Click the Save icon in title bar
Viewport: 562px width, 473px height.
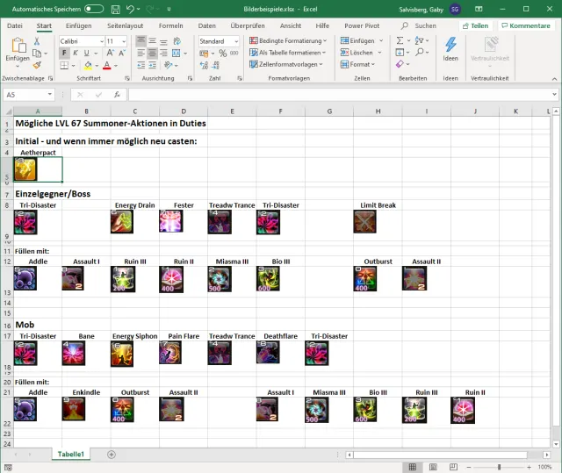tap(115, 9)
